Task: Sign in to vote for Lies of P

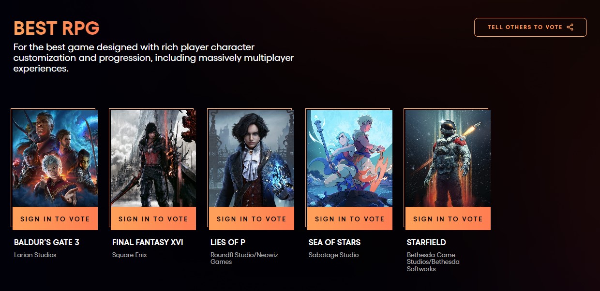Action: 252,218
